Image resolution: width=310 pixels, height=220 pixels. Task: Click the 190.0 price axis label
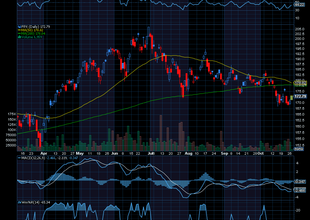coord(300,59)
